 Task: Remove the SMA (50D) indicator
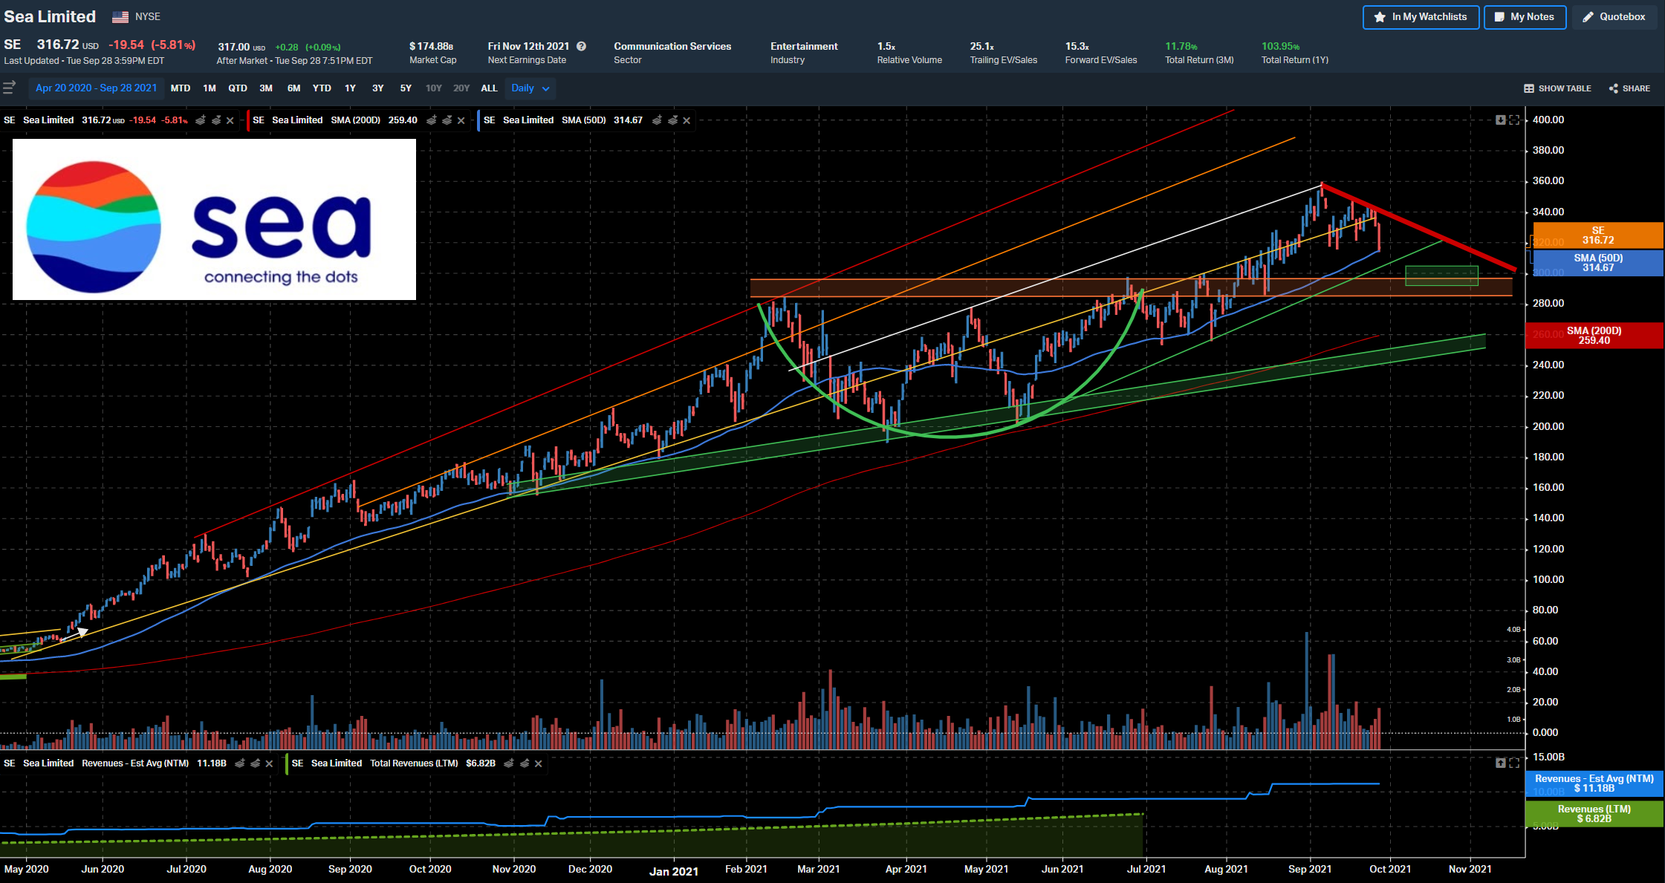point(687,120)
